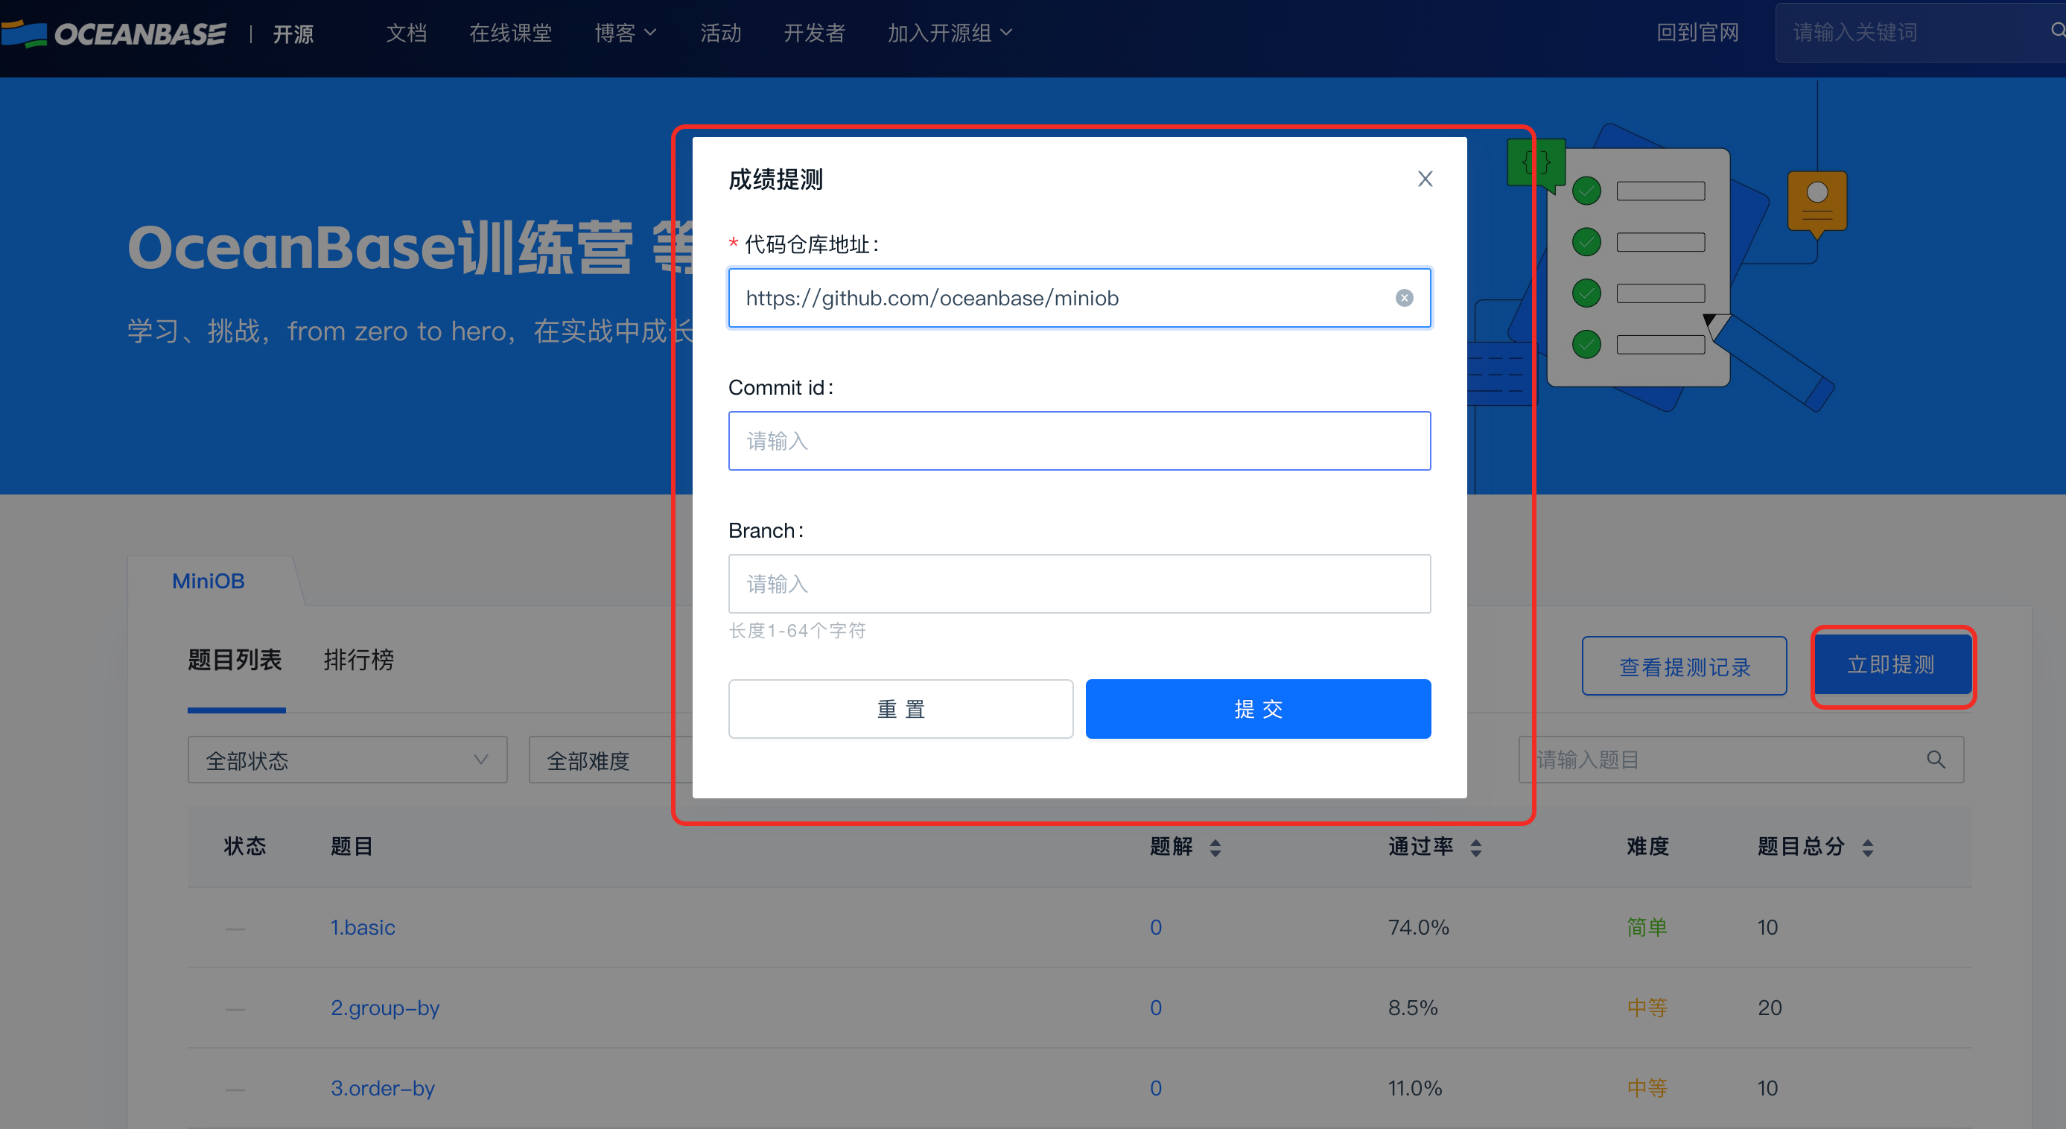Sort by 题目总分 column arrows

pyautogui.click(x=1867, y=847)
